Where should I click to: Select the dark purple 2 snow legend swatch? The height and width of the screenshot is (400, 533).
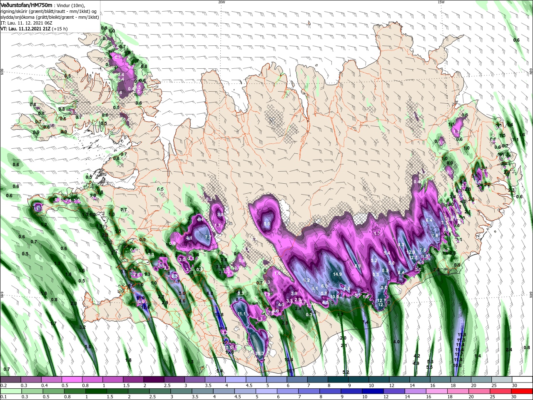click(154, 380)
